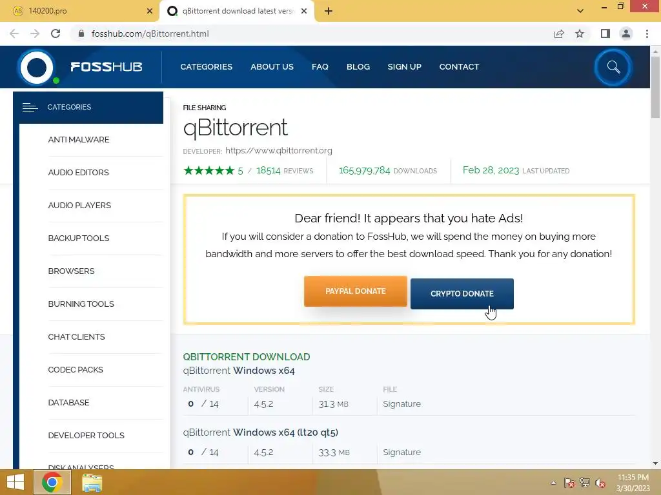Open the ABOUT US nav item
The width and height of the screenshot is (661, 495).
[x=272, y=66]
